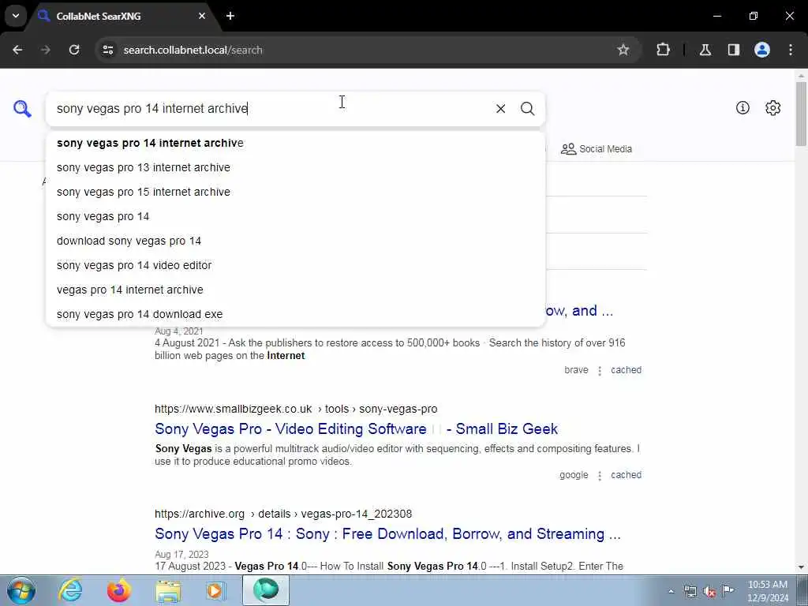The width and height of the screenshot is (808, 606).
Task: Click the network tray icon
Action: pyautogui.click(x=690, y=592)
